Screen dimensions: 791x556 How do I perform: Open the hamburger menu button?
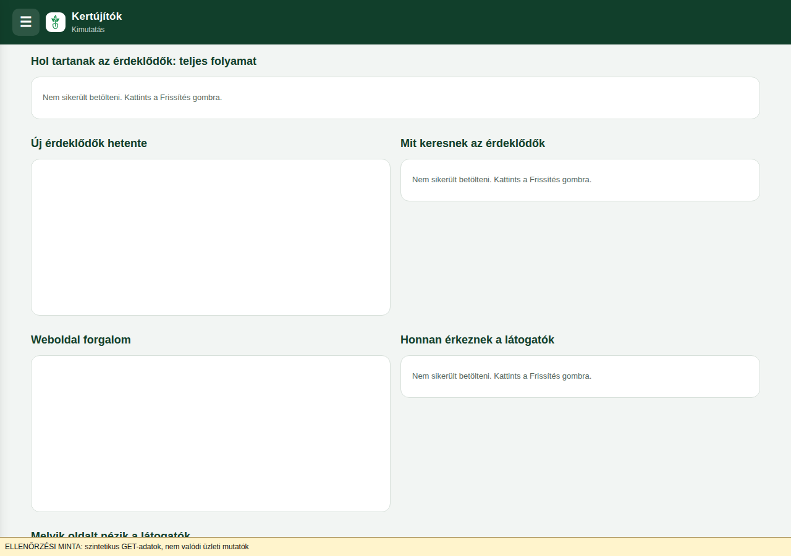click(x=26, y=22)
